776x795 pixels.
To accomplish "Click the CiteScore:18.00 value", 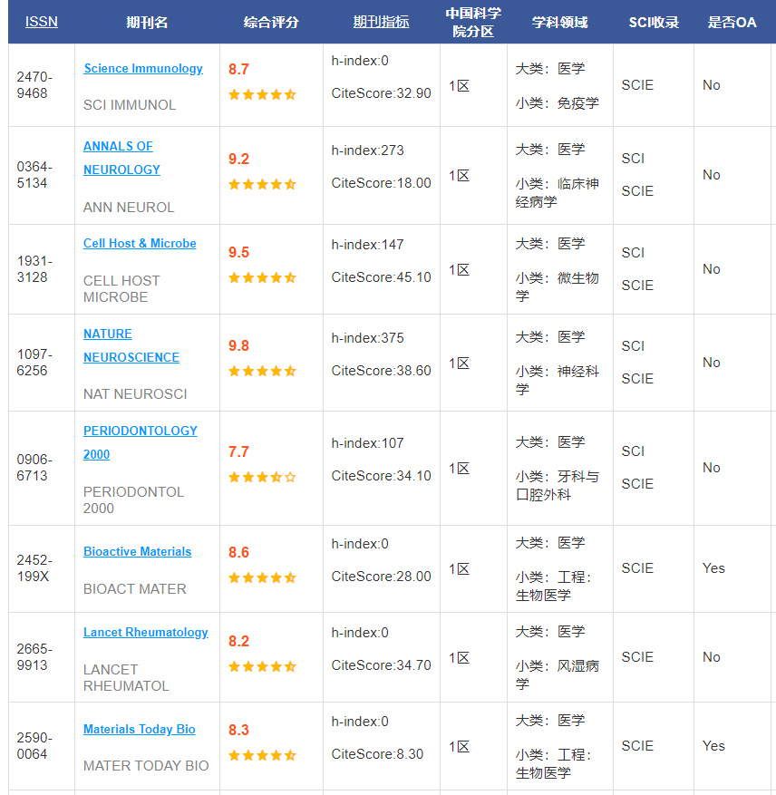I will pos(382,183).
